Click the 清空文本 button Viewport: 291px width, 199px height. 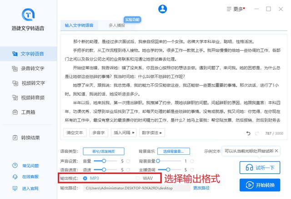click(x=75, y=133)
